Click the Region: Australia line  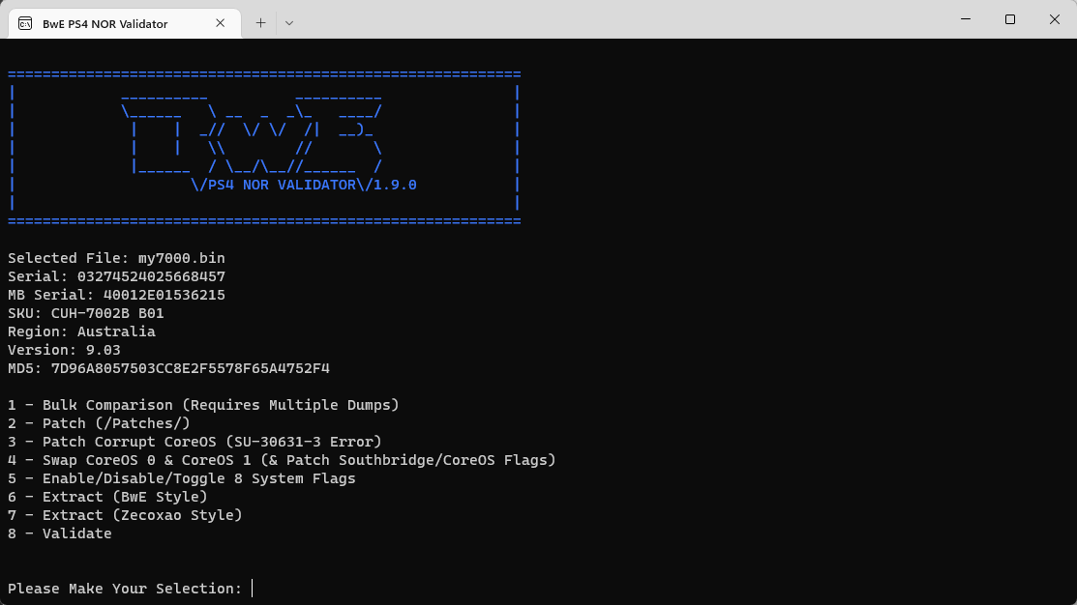point(81,331)
